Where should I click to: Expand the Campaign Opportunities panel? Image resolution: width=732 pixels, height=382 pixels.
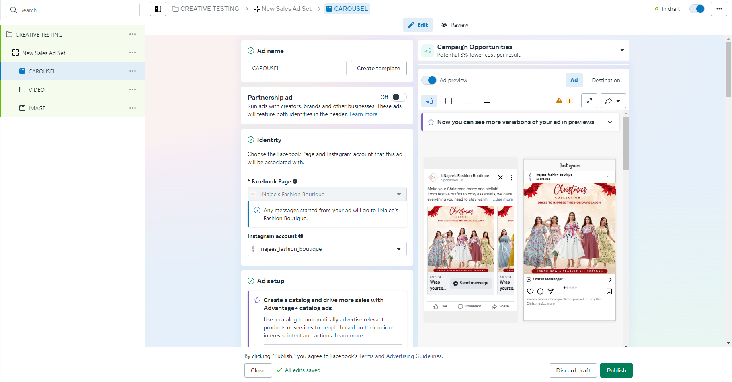point(622,50)
